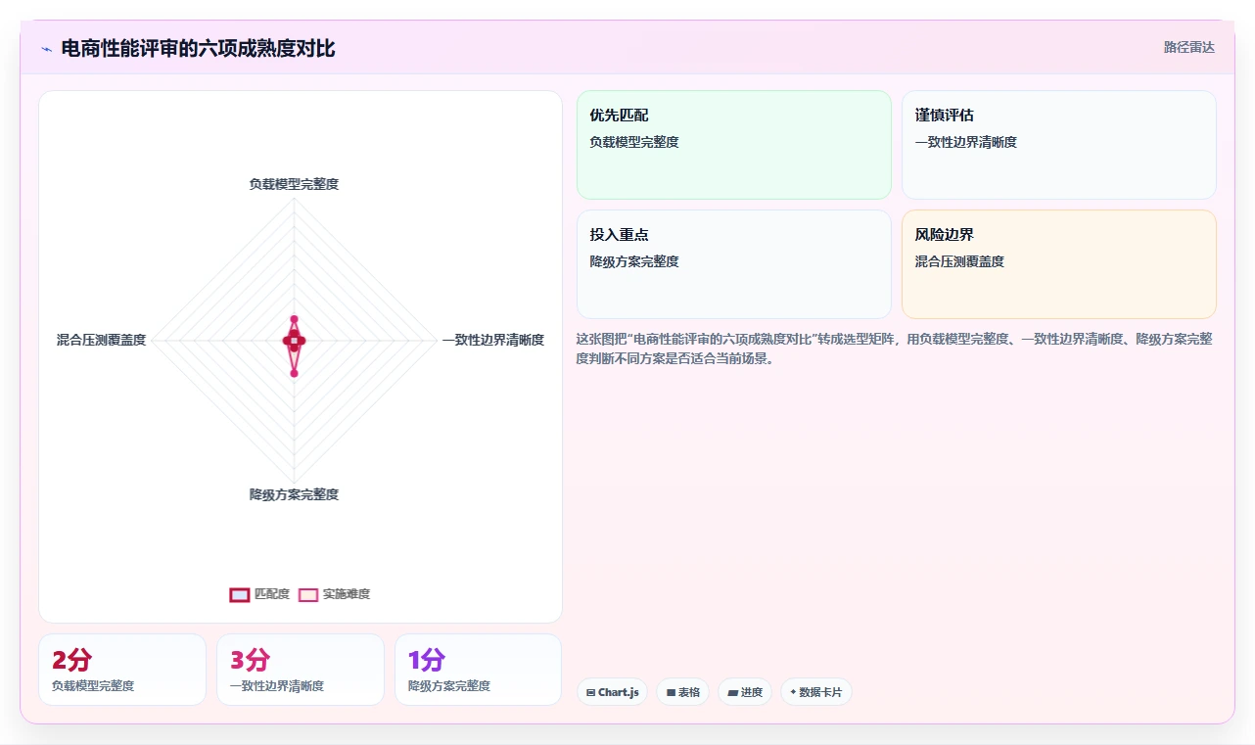Select the 表格 tag

coord(682,692)
